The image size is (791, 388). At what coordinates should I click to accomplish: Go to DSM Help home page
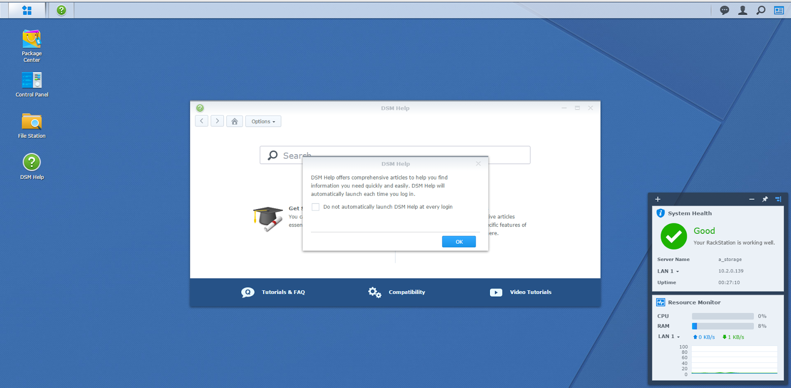[x=235, y=121]
